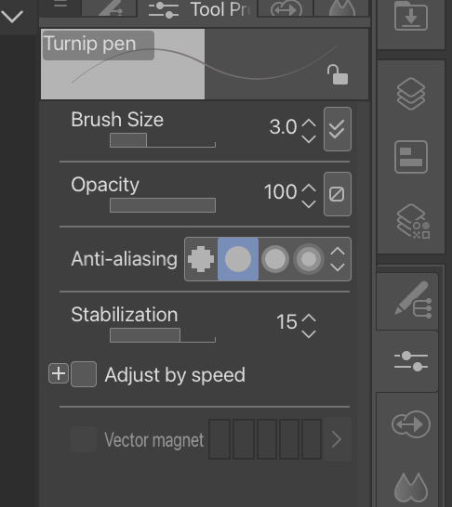Click the Opacity slider bar
This screenshot has width=452, height=507.
[163, 205]
